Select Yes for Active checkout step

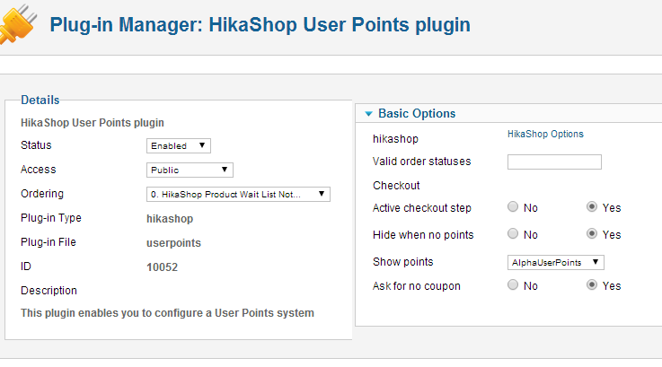(x=592, y=207)
